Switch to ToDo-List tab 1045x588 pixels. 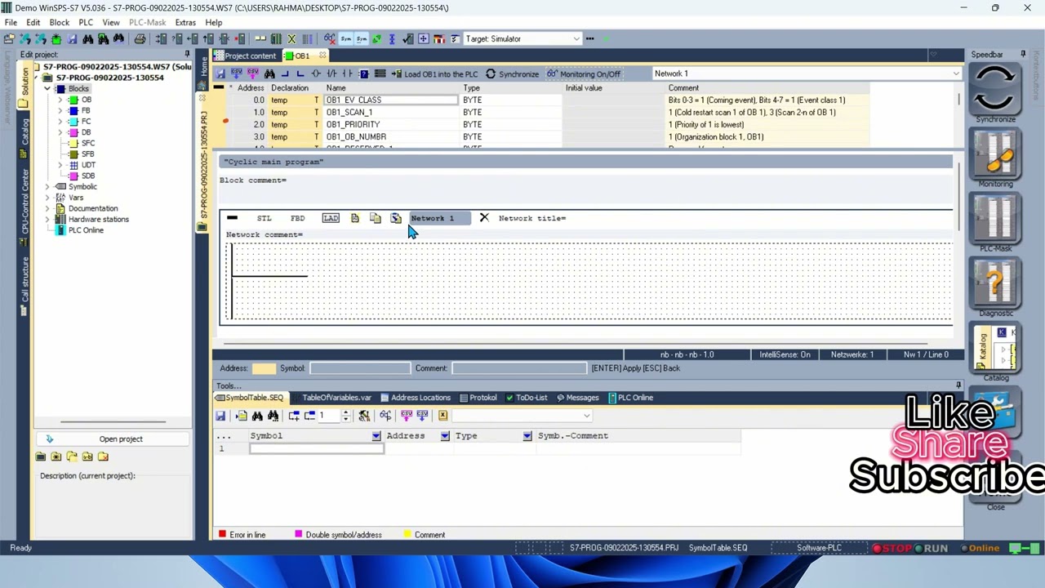coord(526,398)
